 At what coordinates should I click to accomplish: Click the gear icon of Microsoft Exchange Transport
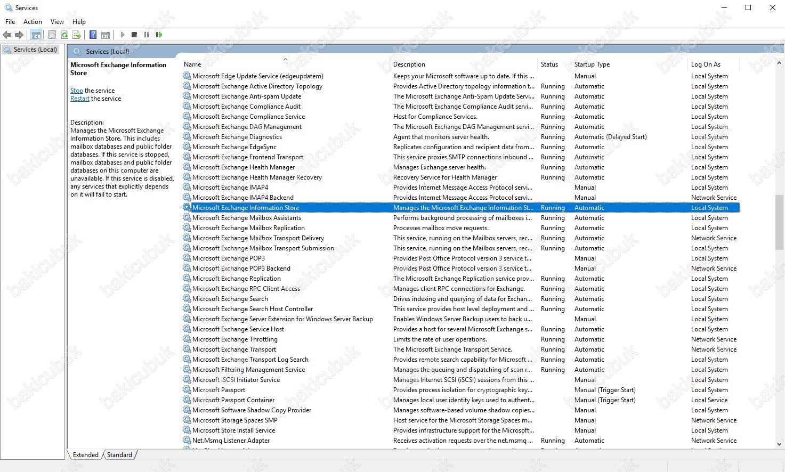tap(187, 349)
